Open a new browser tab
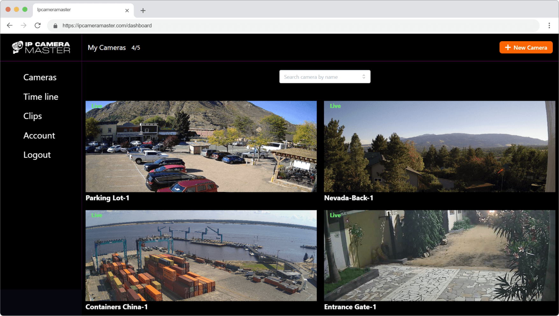 (x=143, y=11)
